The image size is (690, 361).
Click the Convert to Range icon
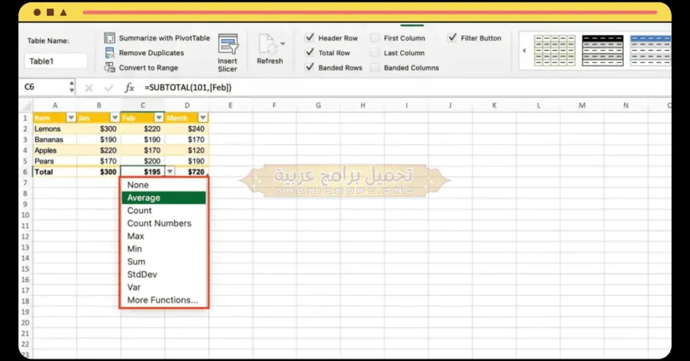(110, 67)
